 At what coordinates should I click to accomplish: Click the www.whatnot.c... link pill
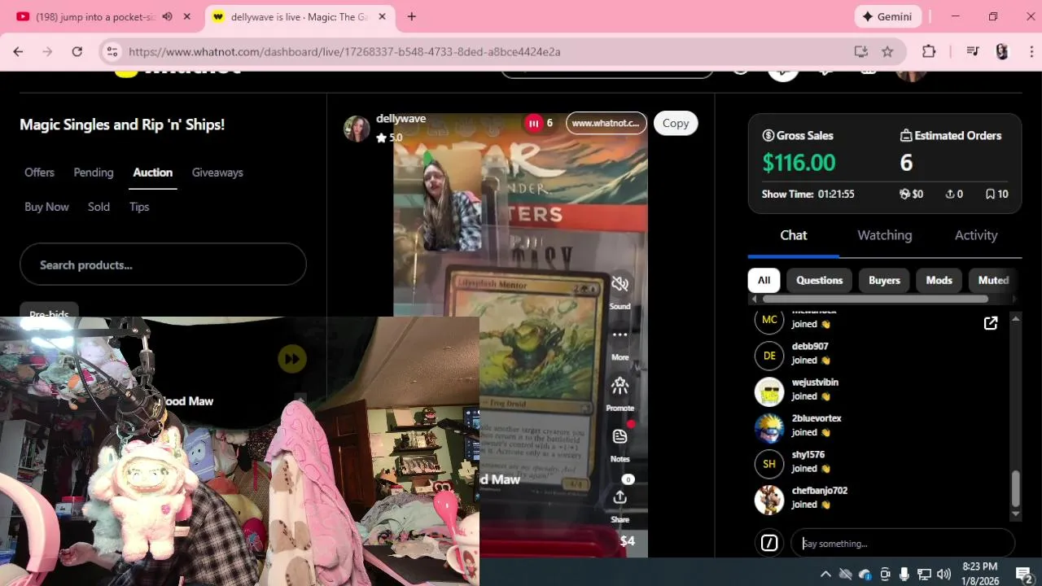(x=606, y=123)
